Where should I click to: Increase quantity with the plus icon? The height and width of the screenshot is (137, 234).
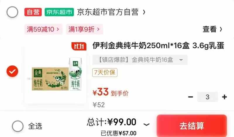pos(224,97)
